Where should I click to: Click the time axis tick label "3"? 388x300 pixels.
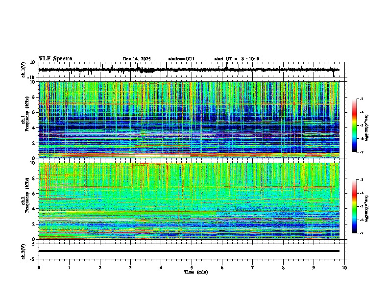130,268
